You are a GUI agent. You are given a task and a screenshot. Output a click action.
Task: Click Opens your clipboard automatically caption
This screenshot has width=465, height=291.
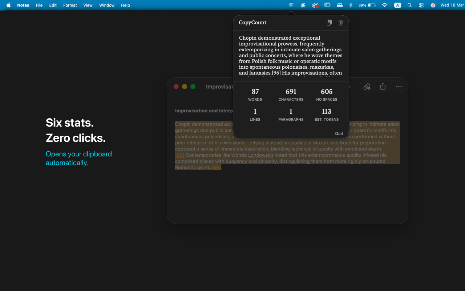pyautogui.click(x=79, y=158)
